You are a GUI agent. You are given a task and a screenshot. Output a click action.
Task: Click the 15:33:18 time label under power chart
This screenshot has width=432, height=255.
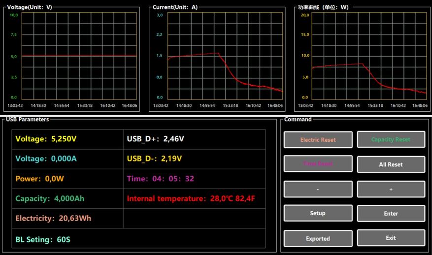(375, 105)
